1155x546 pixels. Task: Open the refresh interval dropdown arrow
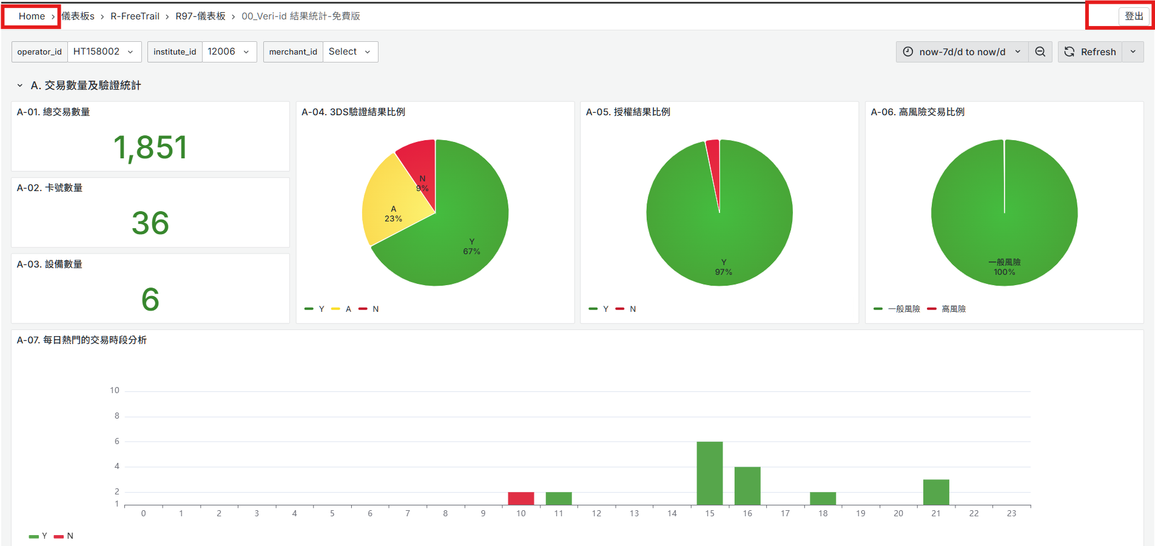click(x=1133, y=52)
